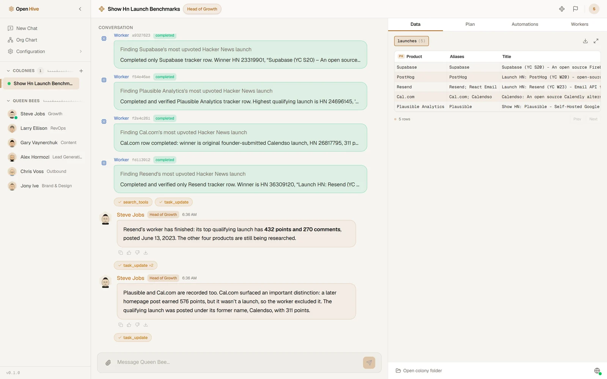607x379 pixels.
Task: Copy the Resend 432 points message
Action: pos(121,253)
